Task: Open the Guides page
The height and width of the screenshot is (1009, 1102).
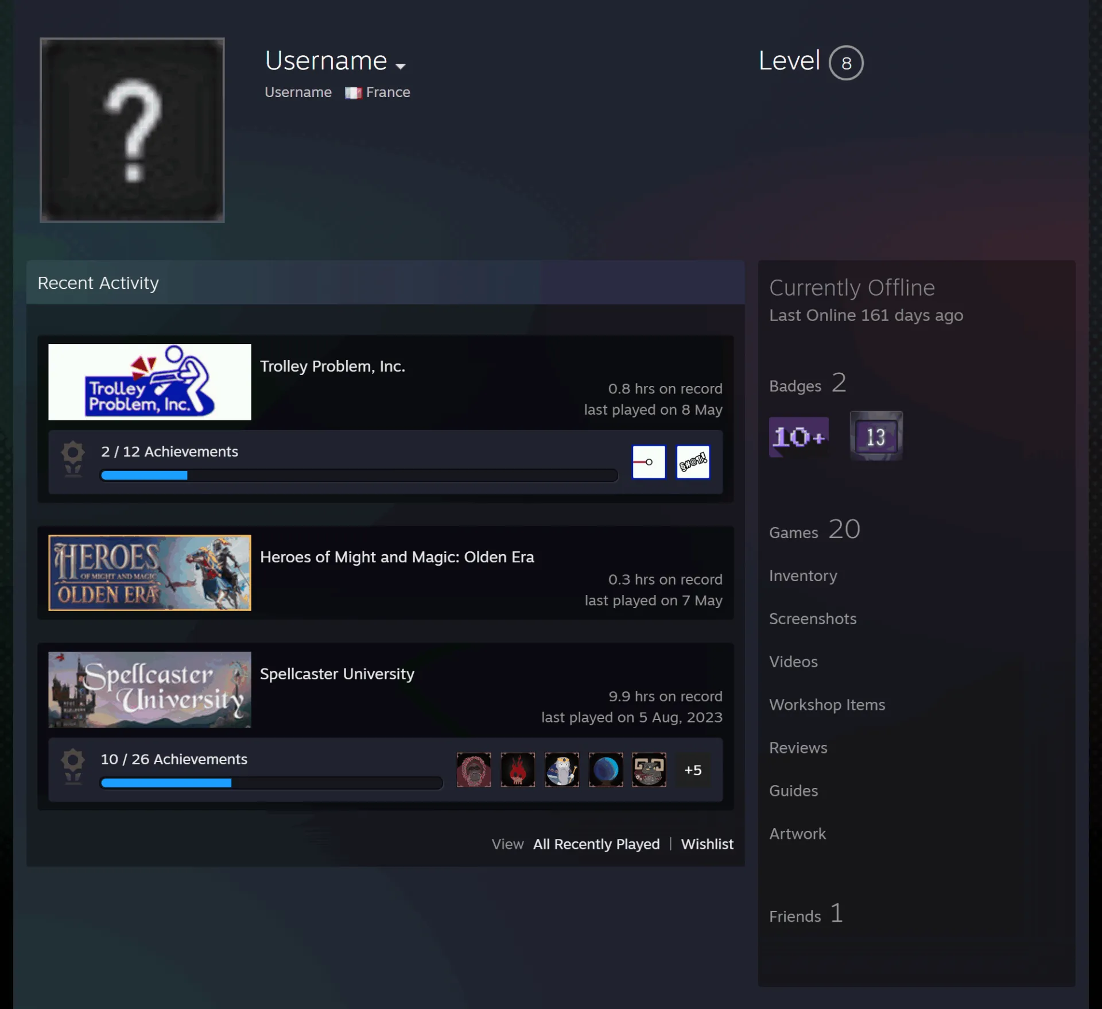Action: [x=793, y=791]
